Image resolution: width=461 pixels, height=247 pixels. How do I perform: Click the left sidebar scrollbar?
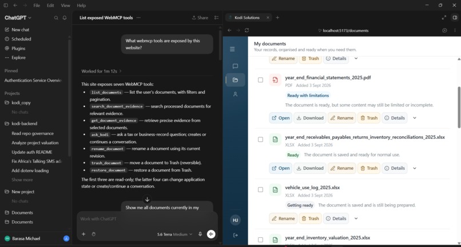coord(70,97)
